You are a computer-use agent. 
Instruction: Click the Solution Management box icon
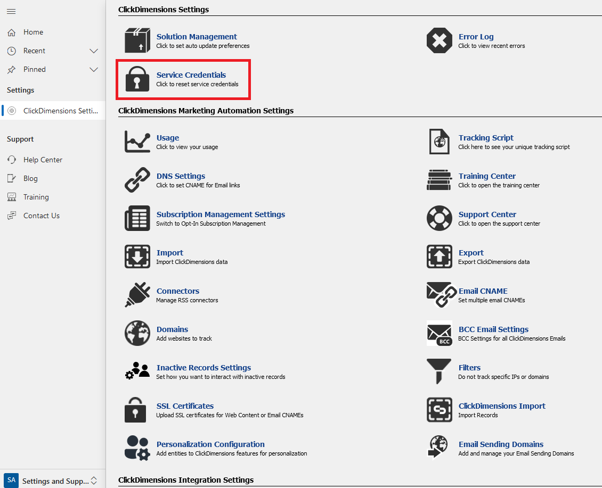(137, 40)
